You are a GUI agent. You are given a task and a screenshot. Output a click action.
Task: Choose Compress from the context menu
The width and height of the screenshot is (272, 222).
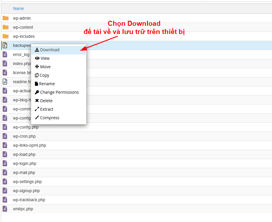click(59, 118)
